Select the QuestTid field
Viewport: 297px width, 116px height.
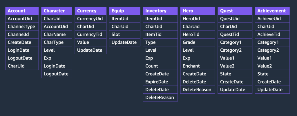(x=235, y=35)
